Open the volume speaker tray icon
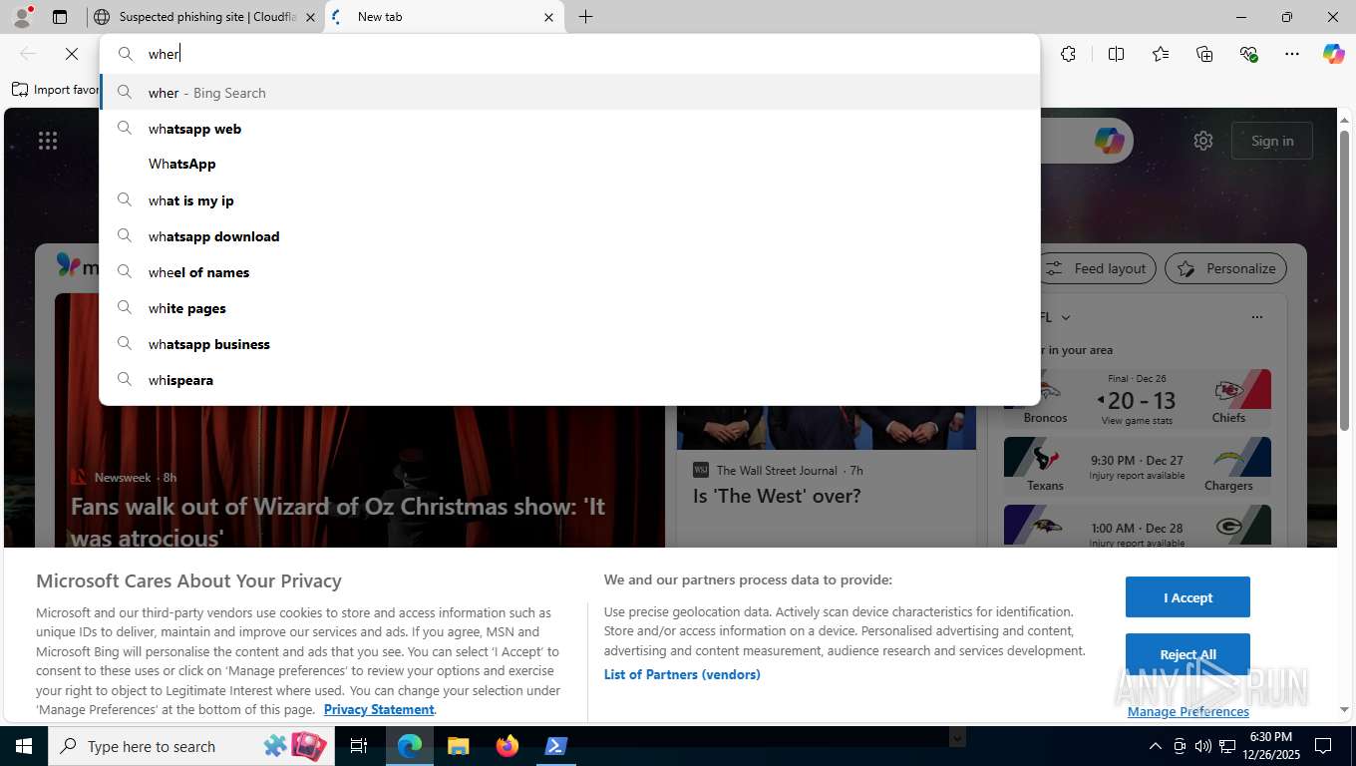This screenshot has width=1356, height=766. point(1202,746)
